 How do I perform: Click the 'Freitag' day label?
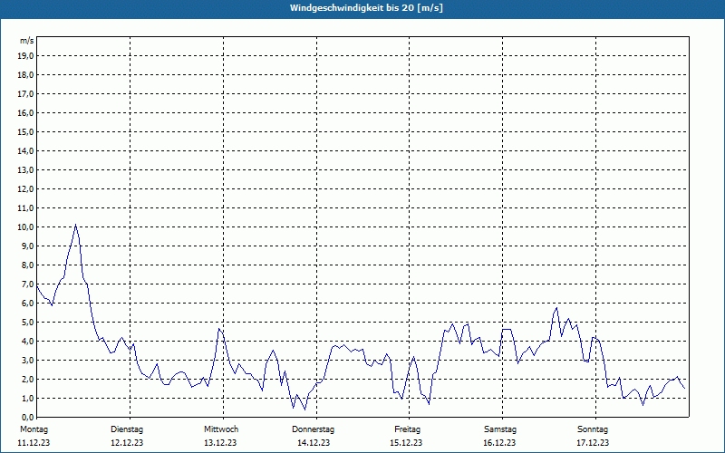tap(407, 429)
